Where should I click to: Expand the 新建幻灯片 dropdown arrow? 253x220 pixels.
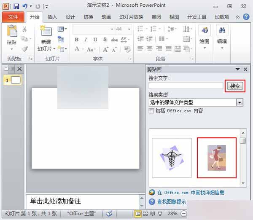(54, 49)
